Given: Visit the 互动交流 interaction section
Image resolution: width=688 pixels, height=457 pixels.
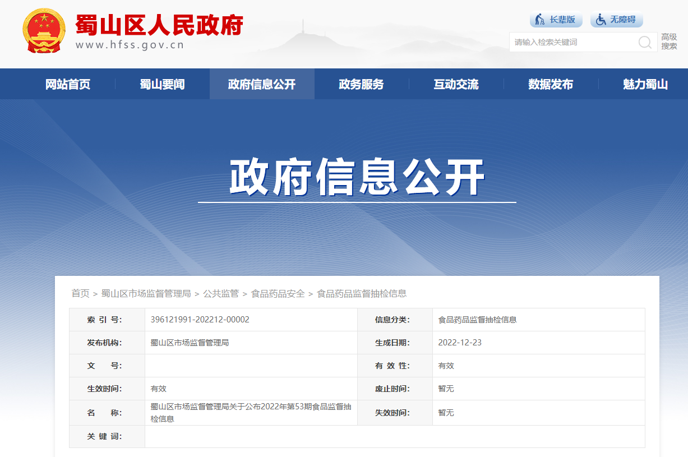Looking at the screenshot, I should pyautogui.click(x=455, y=84).
